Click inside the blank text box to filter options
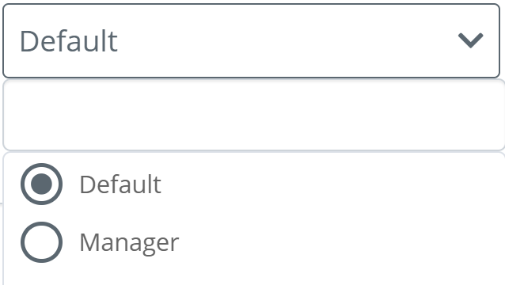 point(254,116)
